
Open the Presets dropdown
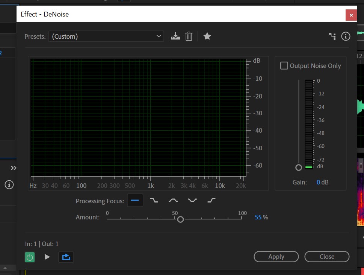106,36
